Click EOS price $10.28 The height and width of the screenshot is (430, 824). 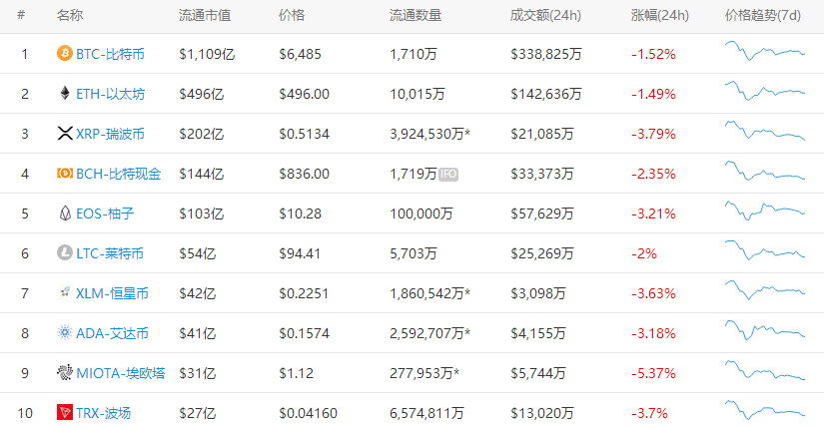[x=300, y=214]
